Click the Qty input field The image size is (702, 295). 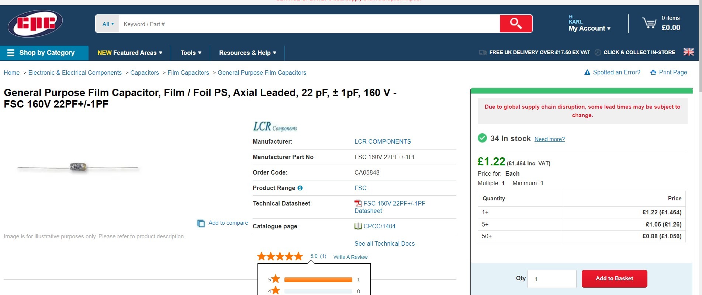(552, 279)
